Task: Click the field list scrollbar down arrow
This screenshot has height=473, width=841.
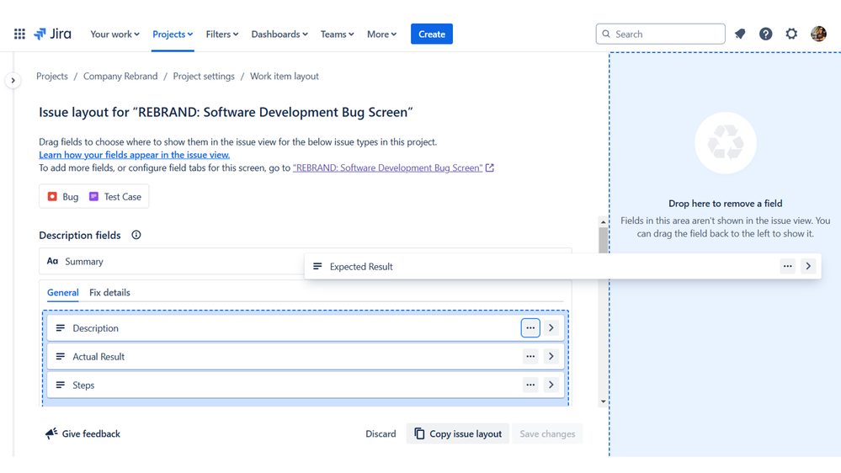Action: [x=603, y=401]
